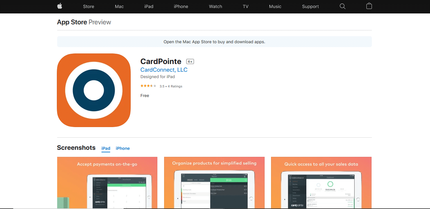
Task: Click the star rating icons
Action: coord(148,86)
